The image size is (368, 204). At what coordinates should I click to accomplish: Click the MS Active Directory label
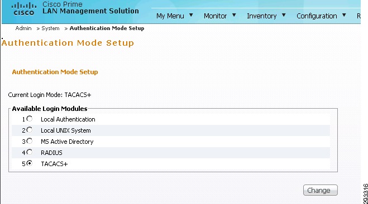[x=67, y=142]
